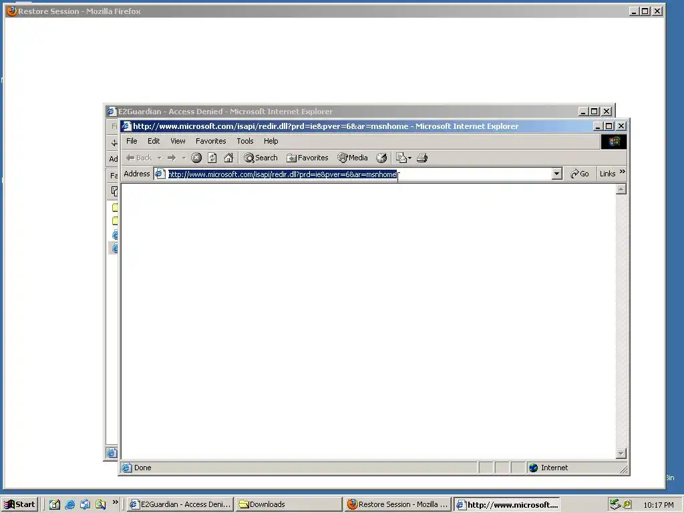Open the Tools menu
The height and width of the screenshot is (513, 684).
pos(245,141)
